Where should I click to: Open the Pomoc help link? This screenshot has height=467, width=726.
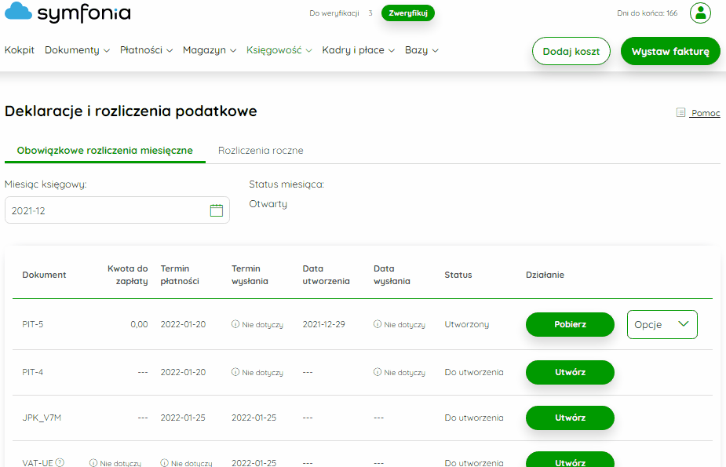[706, 113]
